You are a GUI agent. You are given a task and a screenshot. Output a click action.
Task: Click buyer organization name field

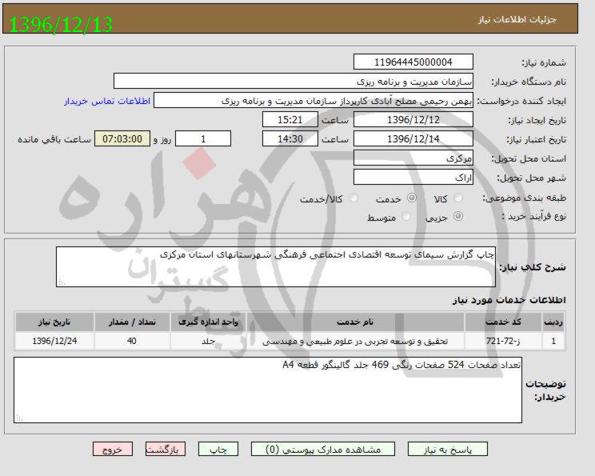[294, 82]
